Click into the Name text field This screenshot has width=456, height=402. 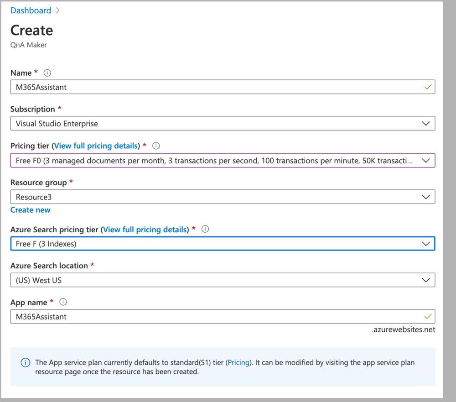[214, 87]
